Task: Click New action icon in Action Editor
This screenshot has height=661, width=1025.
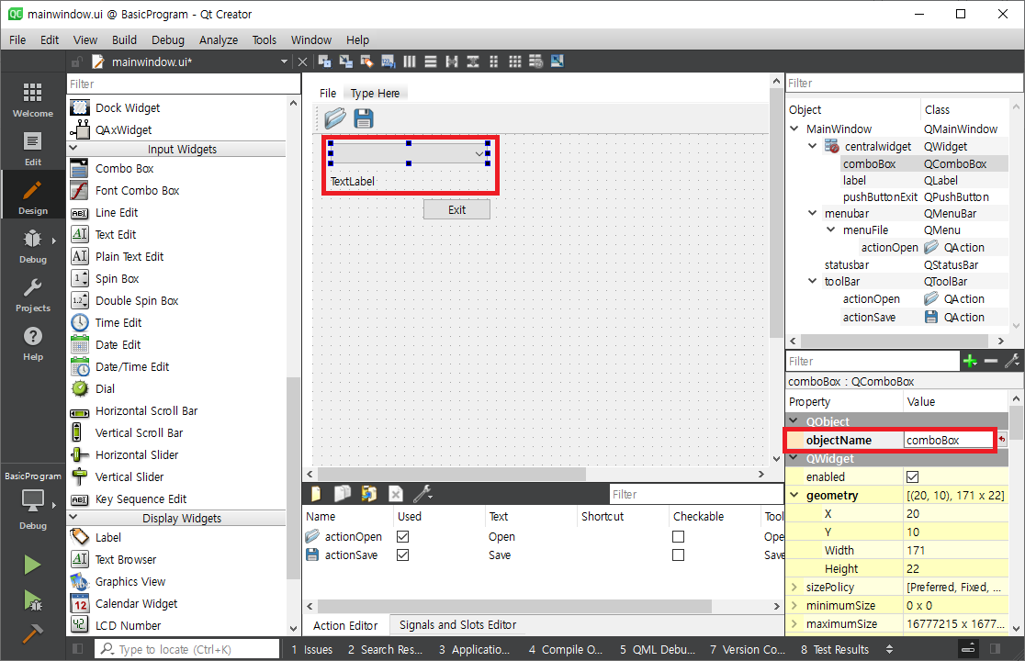Action: coord(316,494)
